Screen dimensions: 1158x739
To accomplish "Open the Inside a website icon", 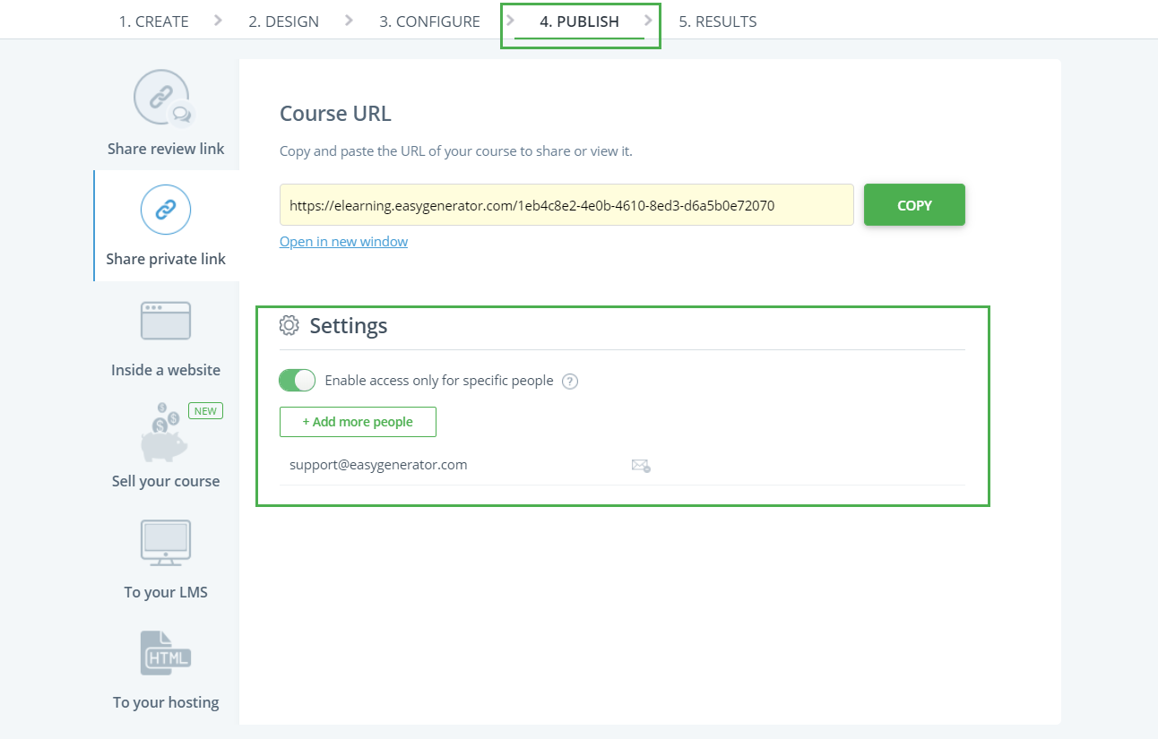I will (x=165, y=321).
